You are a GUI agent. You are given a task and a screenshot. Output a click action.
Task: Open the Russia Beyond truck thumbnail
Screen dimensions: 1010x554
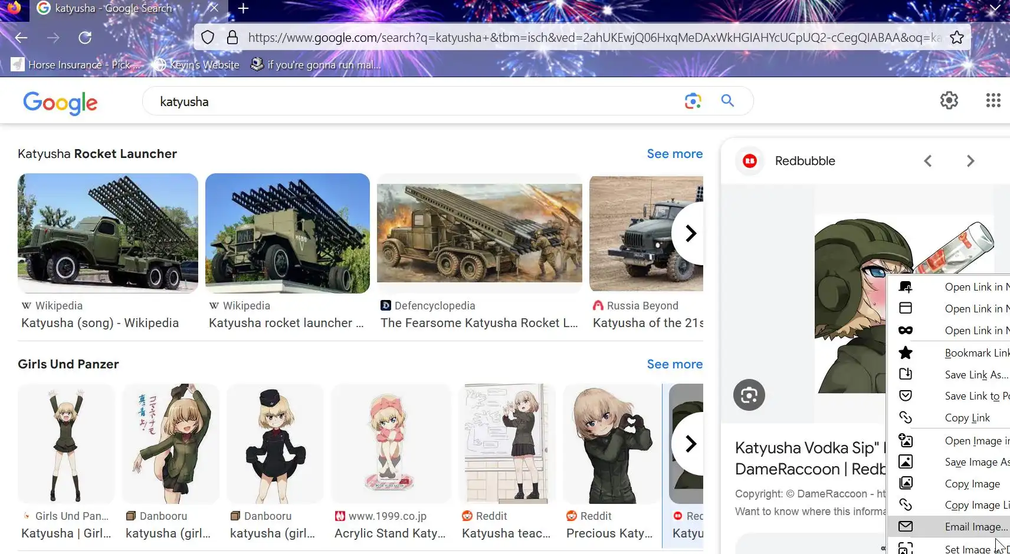coord(646,233)
